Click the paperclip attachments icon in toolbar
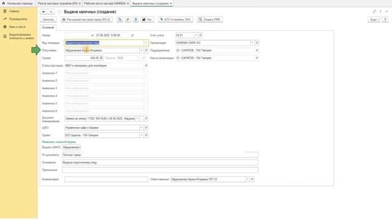The image size is (392, 220). pyautogui.click(x=128, y=20)
